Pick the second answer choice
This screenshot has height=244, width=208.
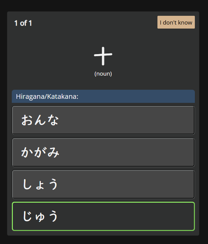103,152
